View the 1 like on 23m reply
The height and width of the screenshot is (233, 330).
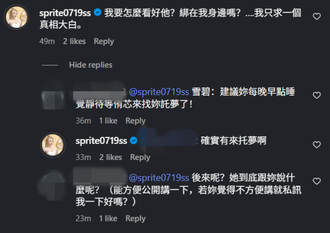pyautogui.click(x=108, y=218)
